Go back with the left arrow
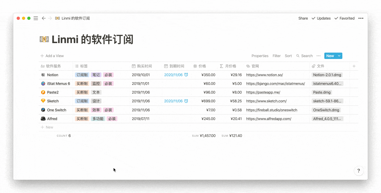Viewport: 381px width, 193px height. point(44,18)
